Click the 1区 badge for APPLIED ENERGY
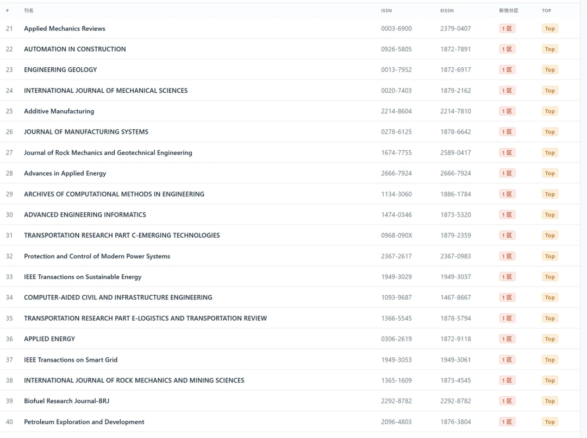587x438 pixels. [x=507, y=339]
